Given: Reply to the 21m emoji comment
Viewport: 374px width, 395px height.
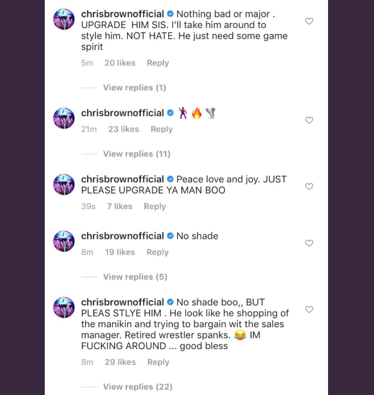Looking at the screenshot, I should pyautogui.click(x=161, y=129).
